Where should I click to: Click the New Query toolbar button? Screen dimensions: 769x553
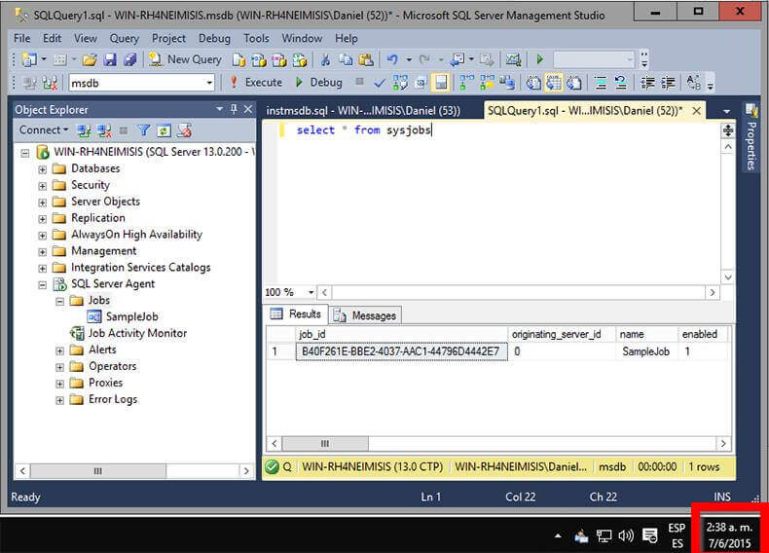pos(185,59)
